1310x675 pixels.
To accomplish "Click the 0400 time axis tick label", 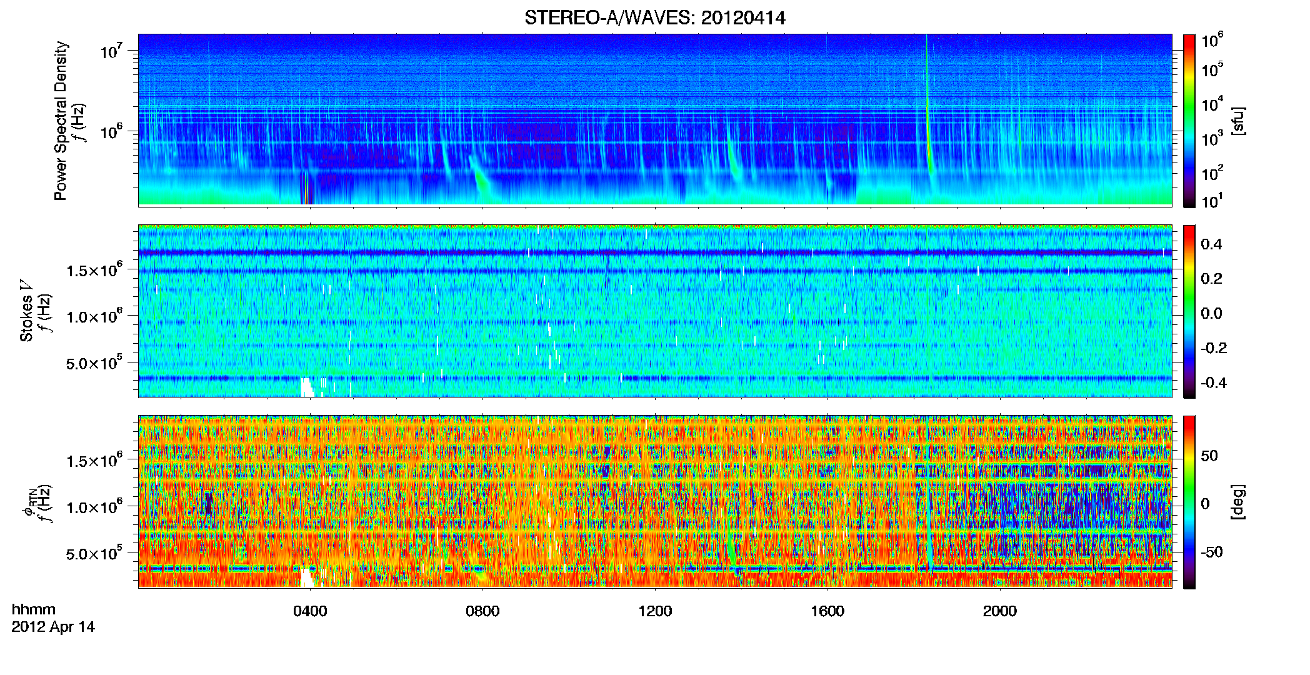I will click(310, 611).
